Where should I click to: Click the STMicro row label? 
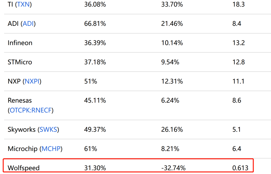(20, 62)
